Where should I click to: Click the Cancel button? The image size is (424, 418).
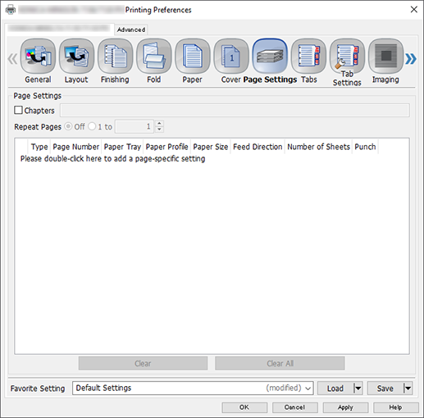(x=294, y=407)
